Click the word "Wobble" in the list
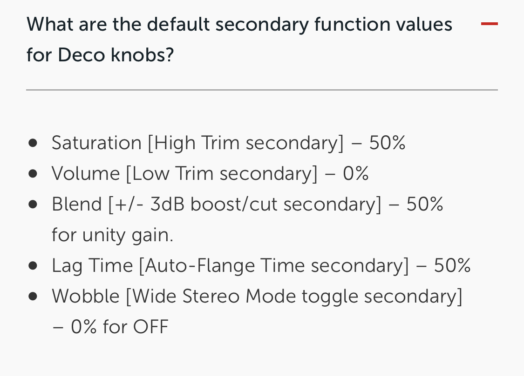This screenshot has height=376, width=524. 86,296
